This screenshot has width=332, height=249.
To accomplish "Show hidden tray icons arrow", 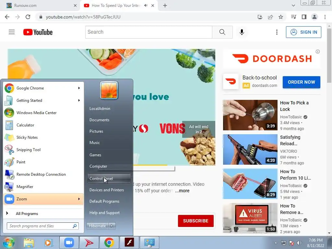I will click(x=276, y=243).
